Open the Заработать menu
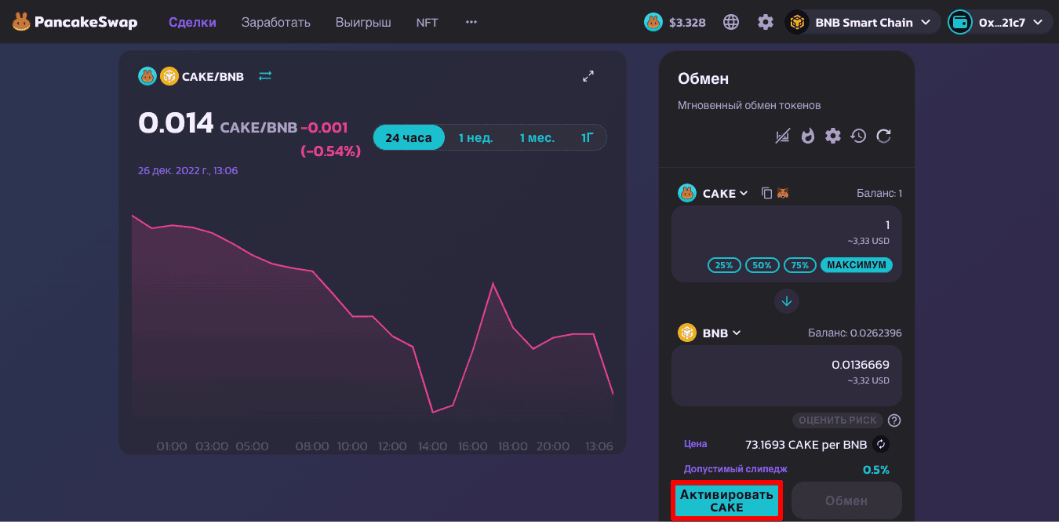Image resolution: width=1059 pixels, height=524 pixels. click(275, 22)
